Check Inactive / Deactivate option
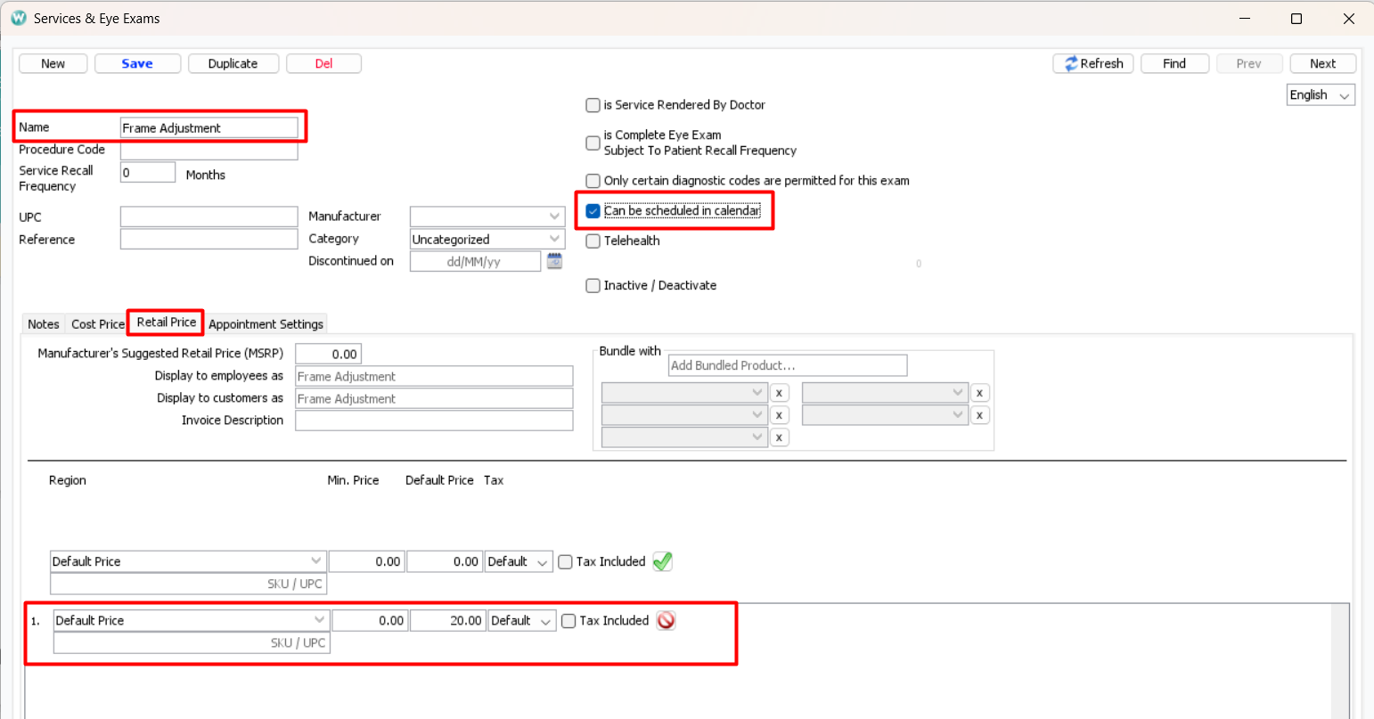 click(593, 286)
